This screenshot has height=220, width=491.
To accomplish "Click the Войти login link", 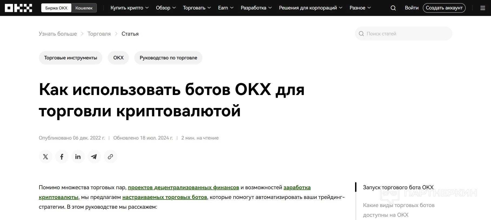I will 412,8.
